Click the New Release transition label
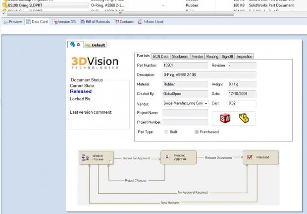This screenshot has height=214, width=307. [x=170, y=203]
